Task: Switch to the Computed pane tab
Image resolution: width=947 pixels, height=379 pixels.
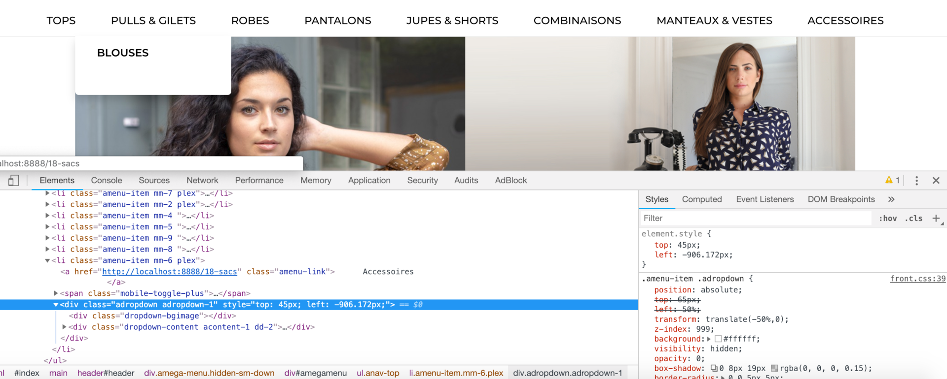Action: [x=702, y=199]
